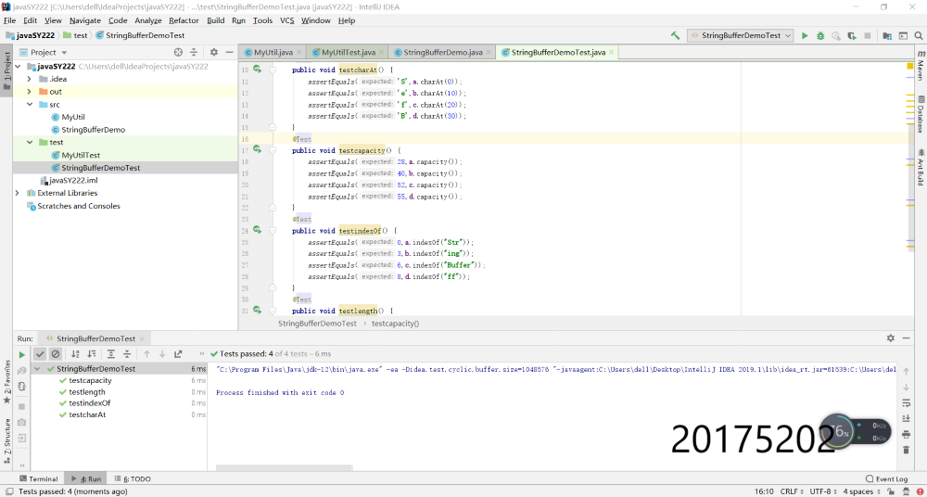Collapse the javaSY222 project root node
The height and width of the screenshot is (497, 927).
click(18, 66)
